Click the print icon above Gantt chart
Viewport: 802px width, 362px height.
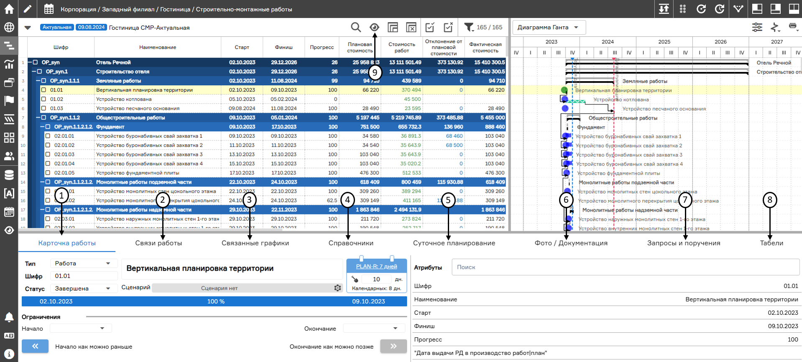click(x=793, y=26)
